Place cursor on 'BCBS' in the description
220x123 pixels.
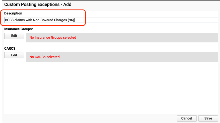9,20
